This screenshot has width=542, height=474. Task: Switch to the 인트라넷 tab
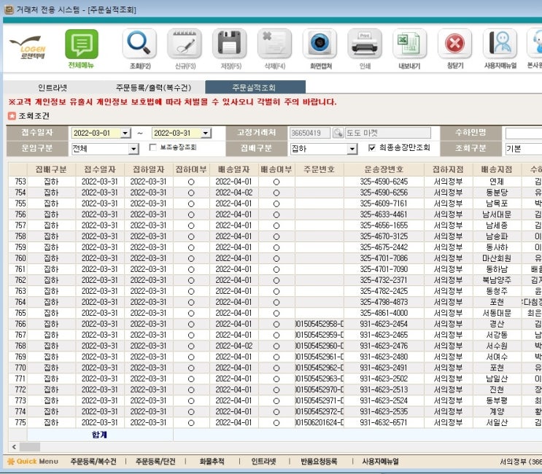point(53,88)
